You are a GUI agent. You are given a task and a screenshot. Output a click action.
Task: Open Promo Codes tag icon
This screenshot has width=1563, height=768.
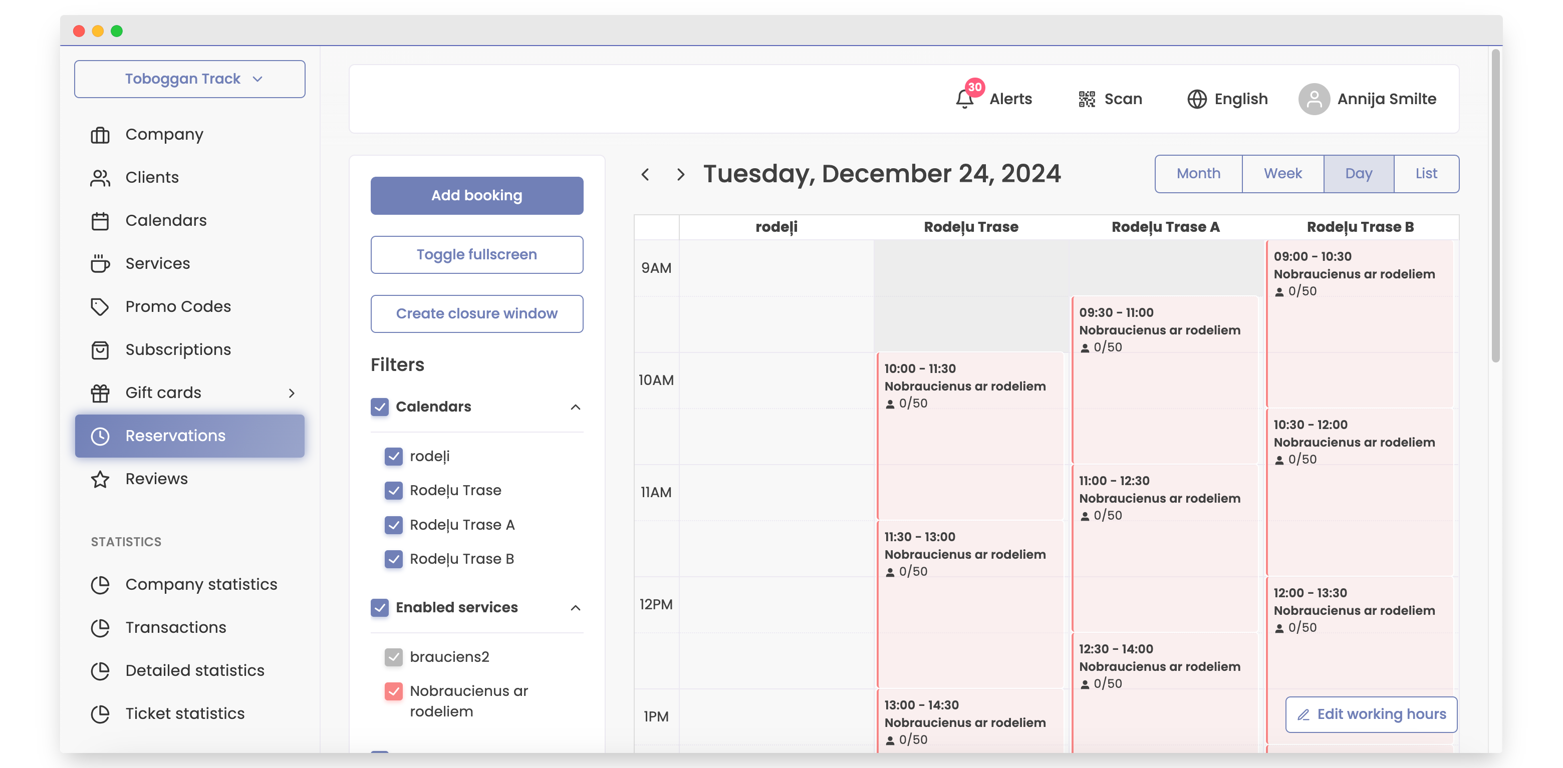pyautogui.click(x=100, y=307)
